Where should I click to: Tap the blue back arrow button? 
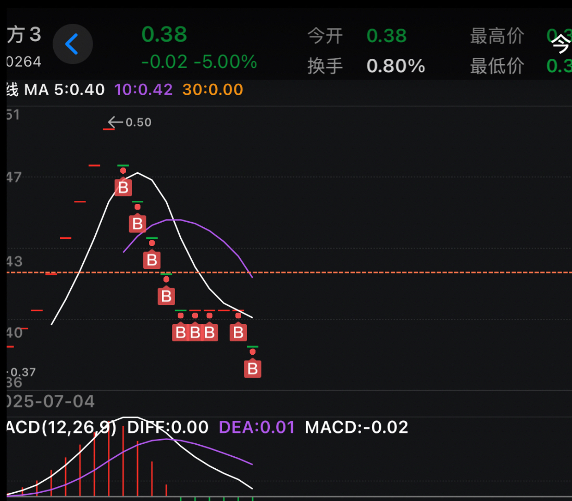pyautogui.click(x=72, y=44)
